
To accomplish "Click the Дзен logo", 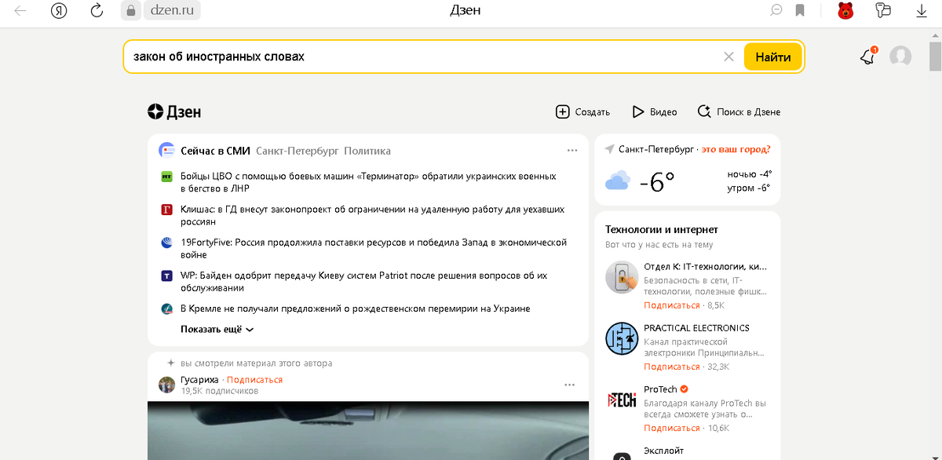I will click(x=174, y=111).
